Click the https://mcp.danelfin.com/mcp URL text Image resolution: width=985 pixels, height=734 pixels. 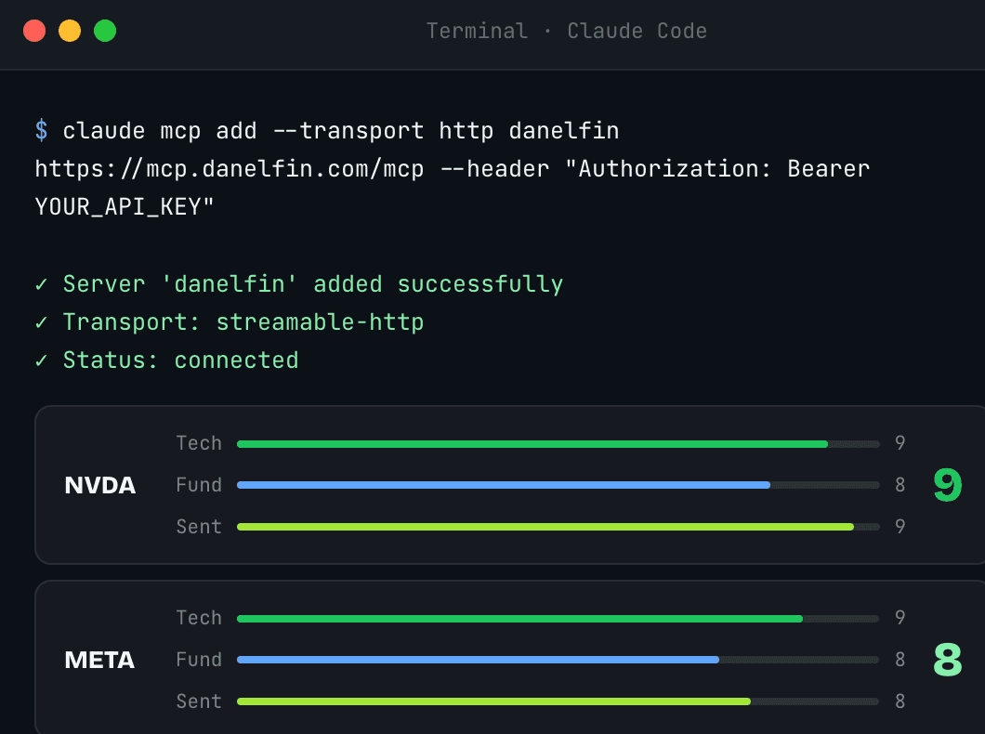pos(230,169)
